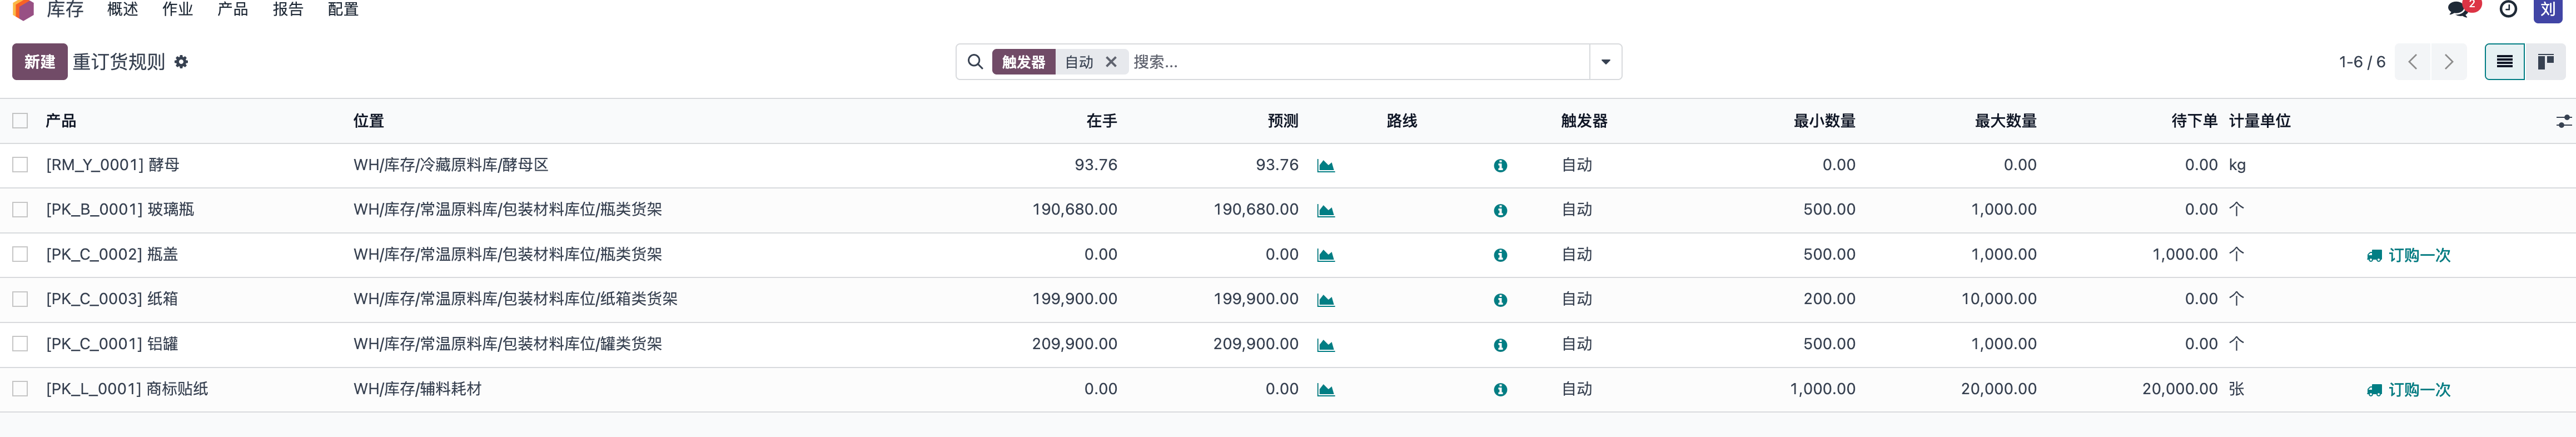This screenshot has width=2576, height=437.
Task: Switch to kanban view
Action: (x=2545, y=62)
